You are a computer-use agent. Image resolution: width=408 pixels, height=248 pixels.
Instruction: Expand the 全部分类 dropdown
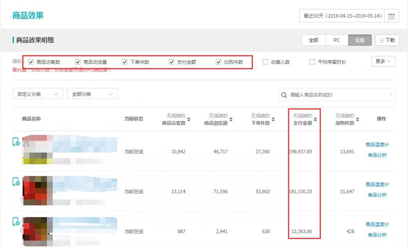pos(93,94)
